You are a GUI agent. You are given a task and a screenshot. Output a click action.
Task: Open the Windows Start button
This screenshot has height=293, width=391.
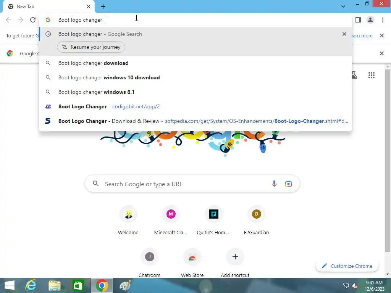pos(10,285)
